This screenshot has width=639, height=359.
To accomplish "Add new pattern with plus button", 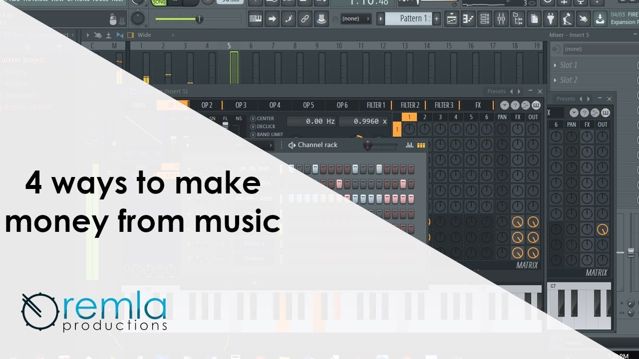I will (x=436, y=19).
